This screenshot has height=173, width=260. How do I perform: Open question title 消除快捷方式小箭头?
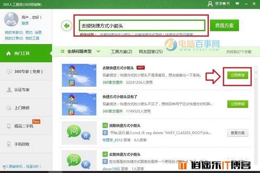[x=125, y=126]
